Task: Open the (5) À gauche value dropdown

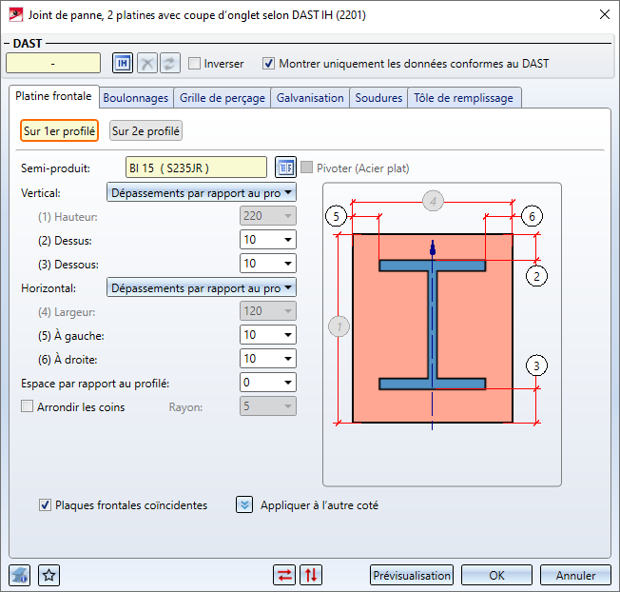Action: point(288,335)
